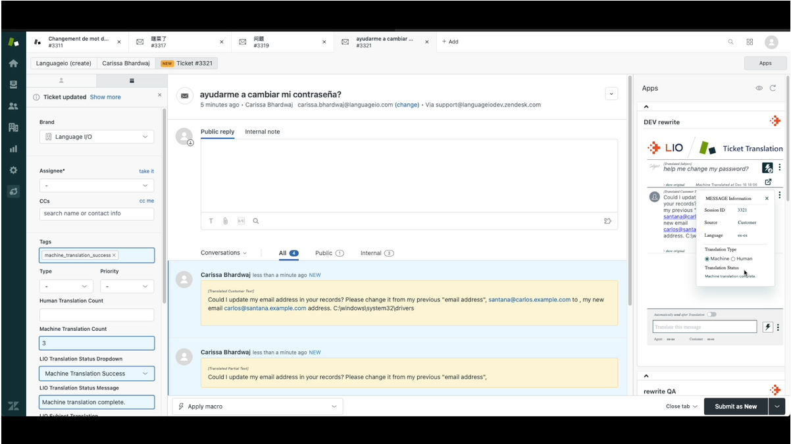This screenshot has height=444, width=791.
Task: Switch to the ticket fields panel tab
Action: tap(132, 80)
